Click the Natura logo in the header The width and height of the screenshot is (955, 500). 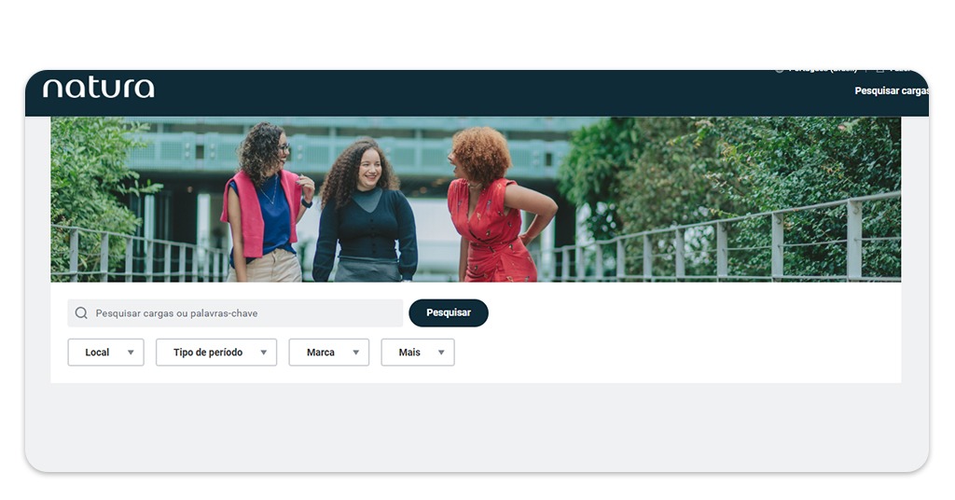click(98, 89)
